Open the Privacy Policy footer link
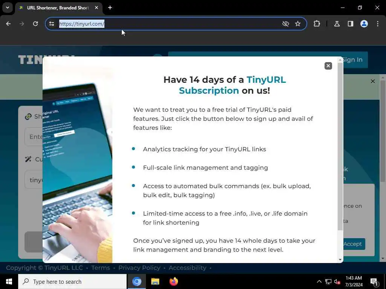 tap(139, 268)
